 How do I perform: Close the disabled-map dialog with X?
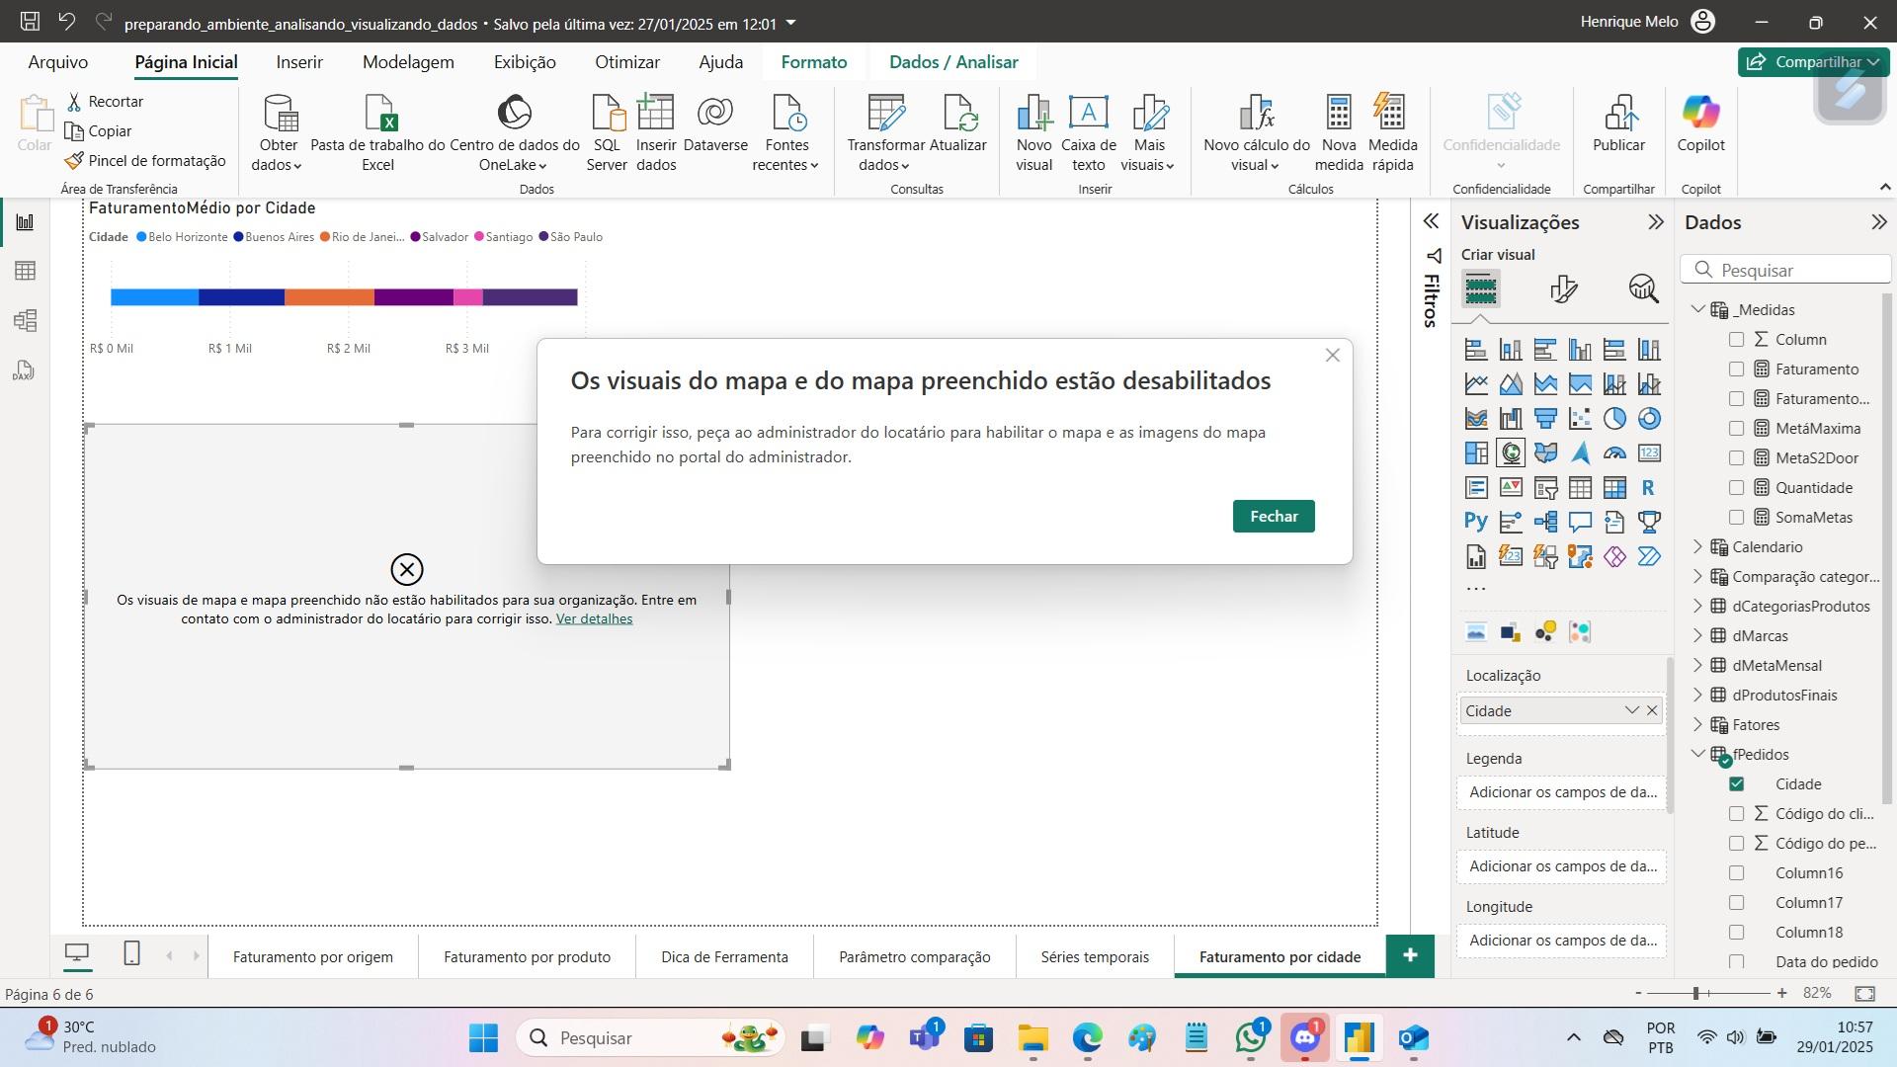click(1332, 356)
